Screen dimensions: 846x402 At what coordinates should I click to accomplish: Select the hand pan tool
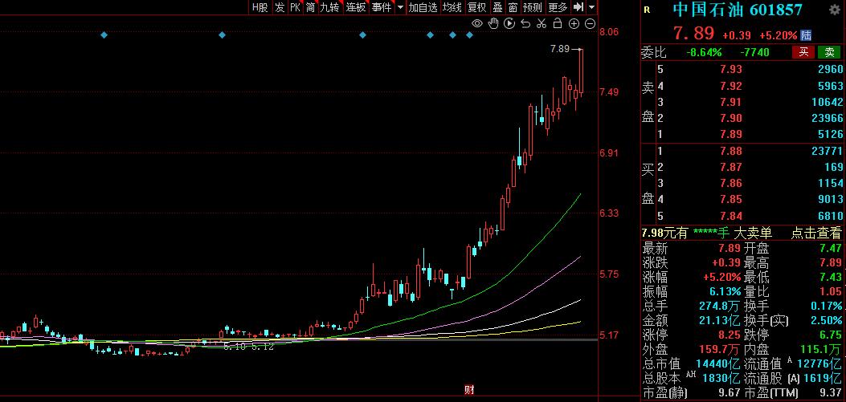[493, 23]
